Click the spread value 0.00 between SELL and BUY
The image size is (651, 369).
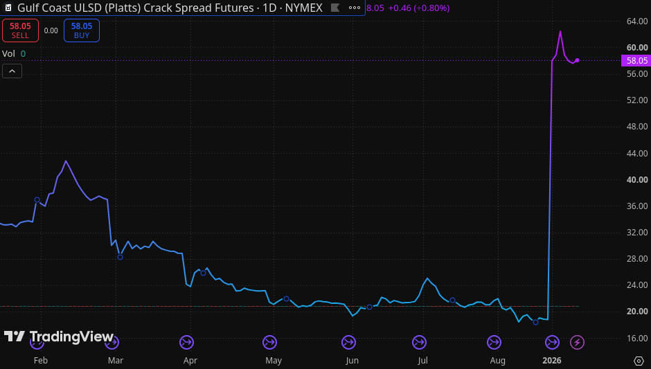click(x=51, y=30)
